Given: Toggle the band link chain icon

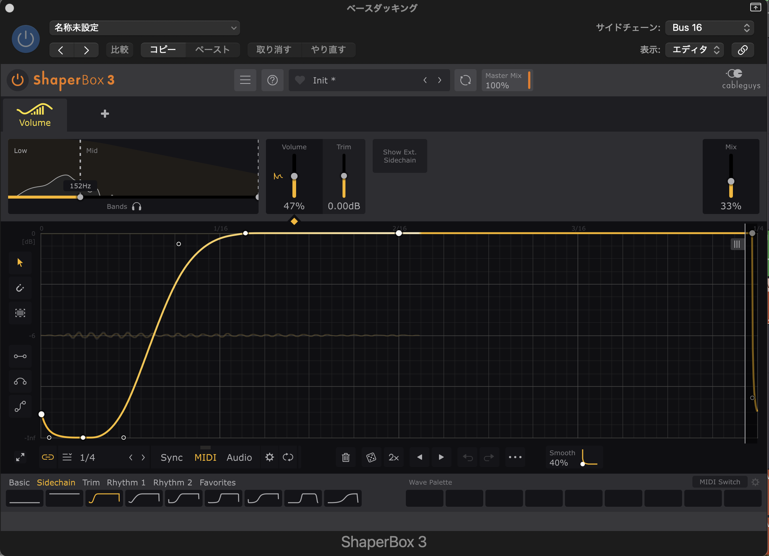Looking at the screenshot, I should [48, 457].
